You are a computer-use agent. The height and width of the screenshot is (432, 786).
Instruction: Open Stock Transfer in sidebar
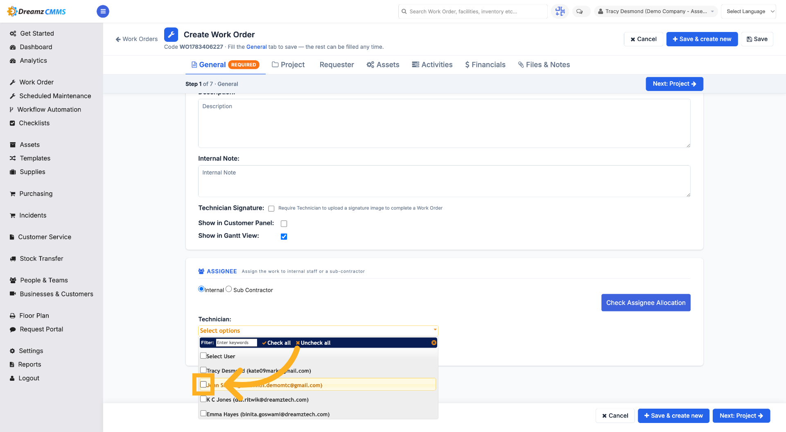click(41, 259)
